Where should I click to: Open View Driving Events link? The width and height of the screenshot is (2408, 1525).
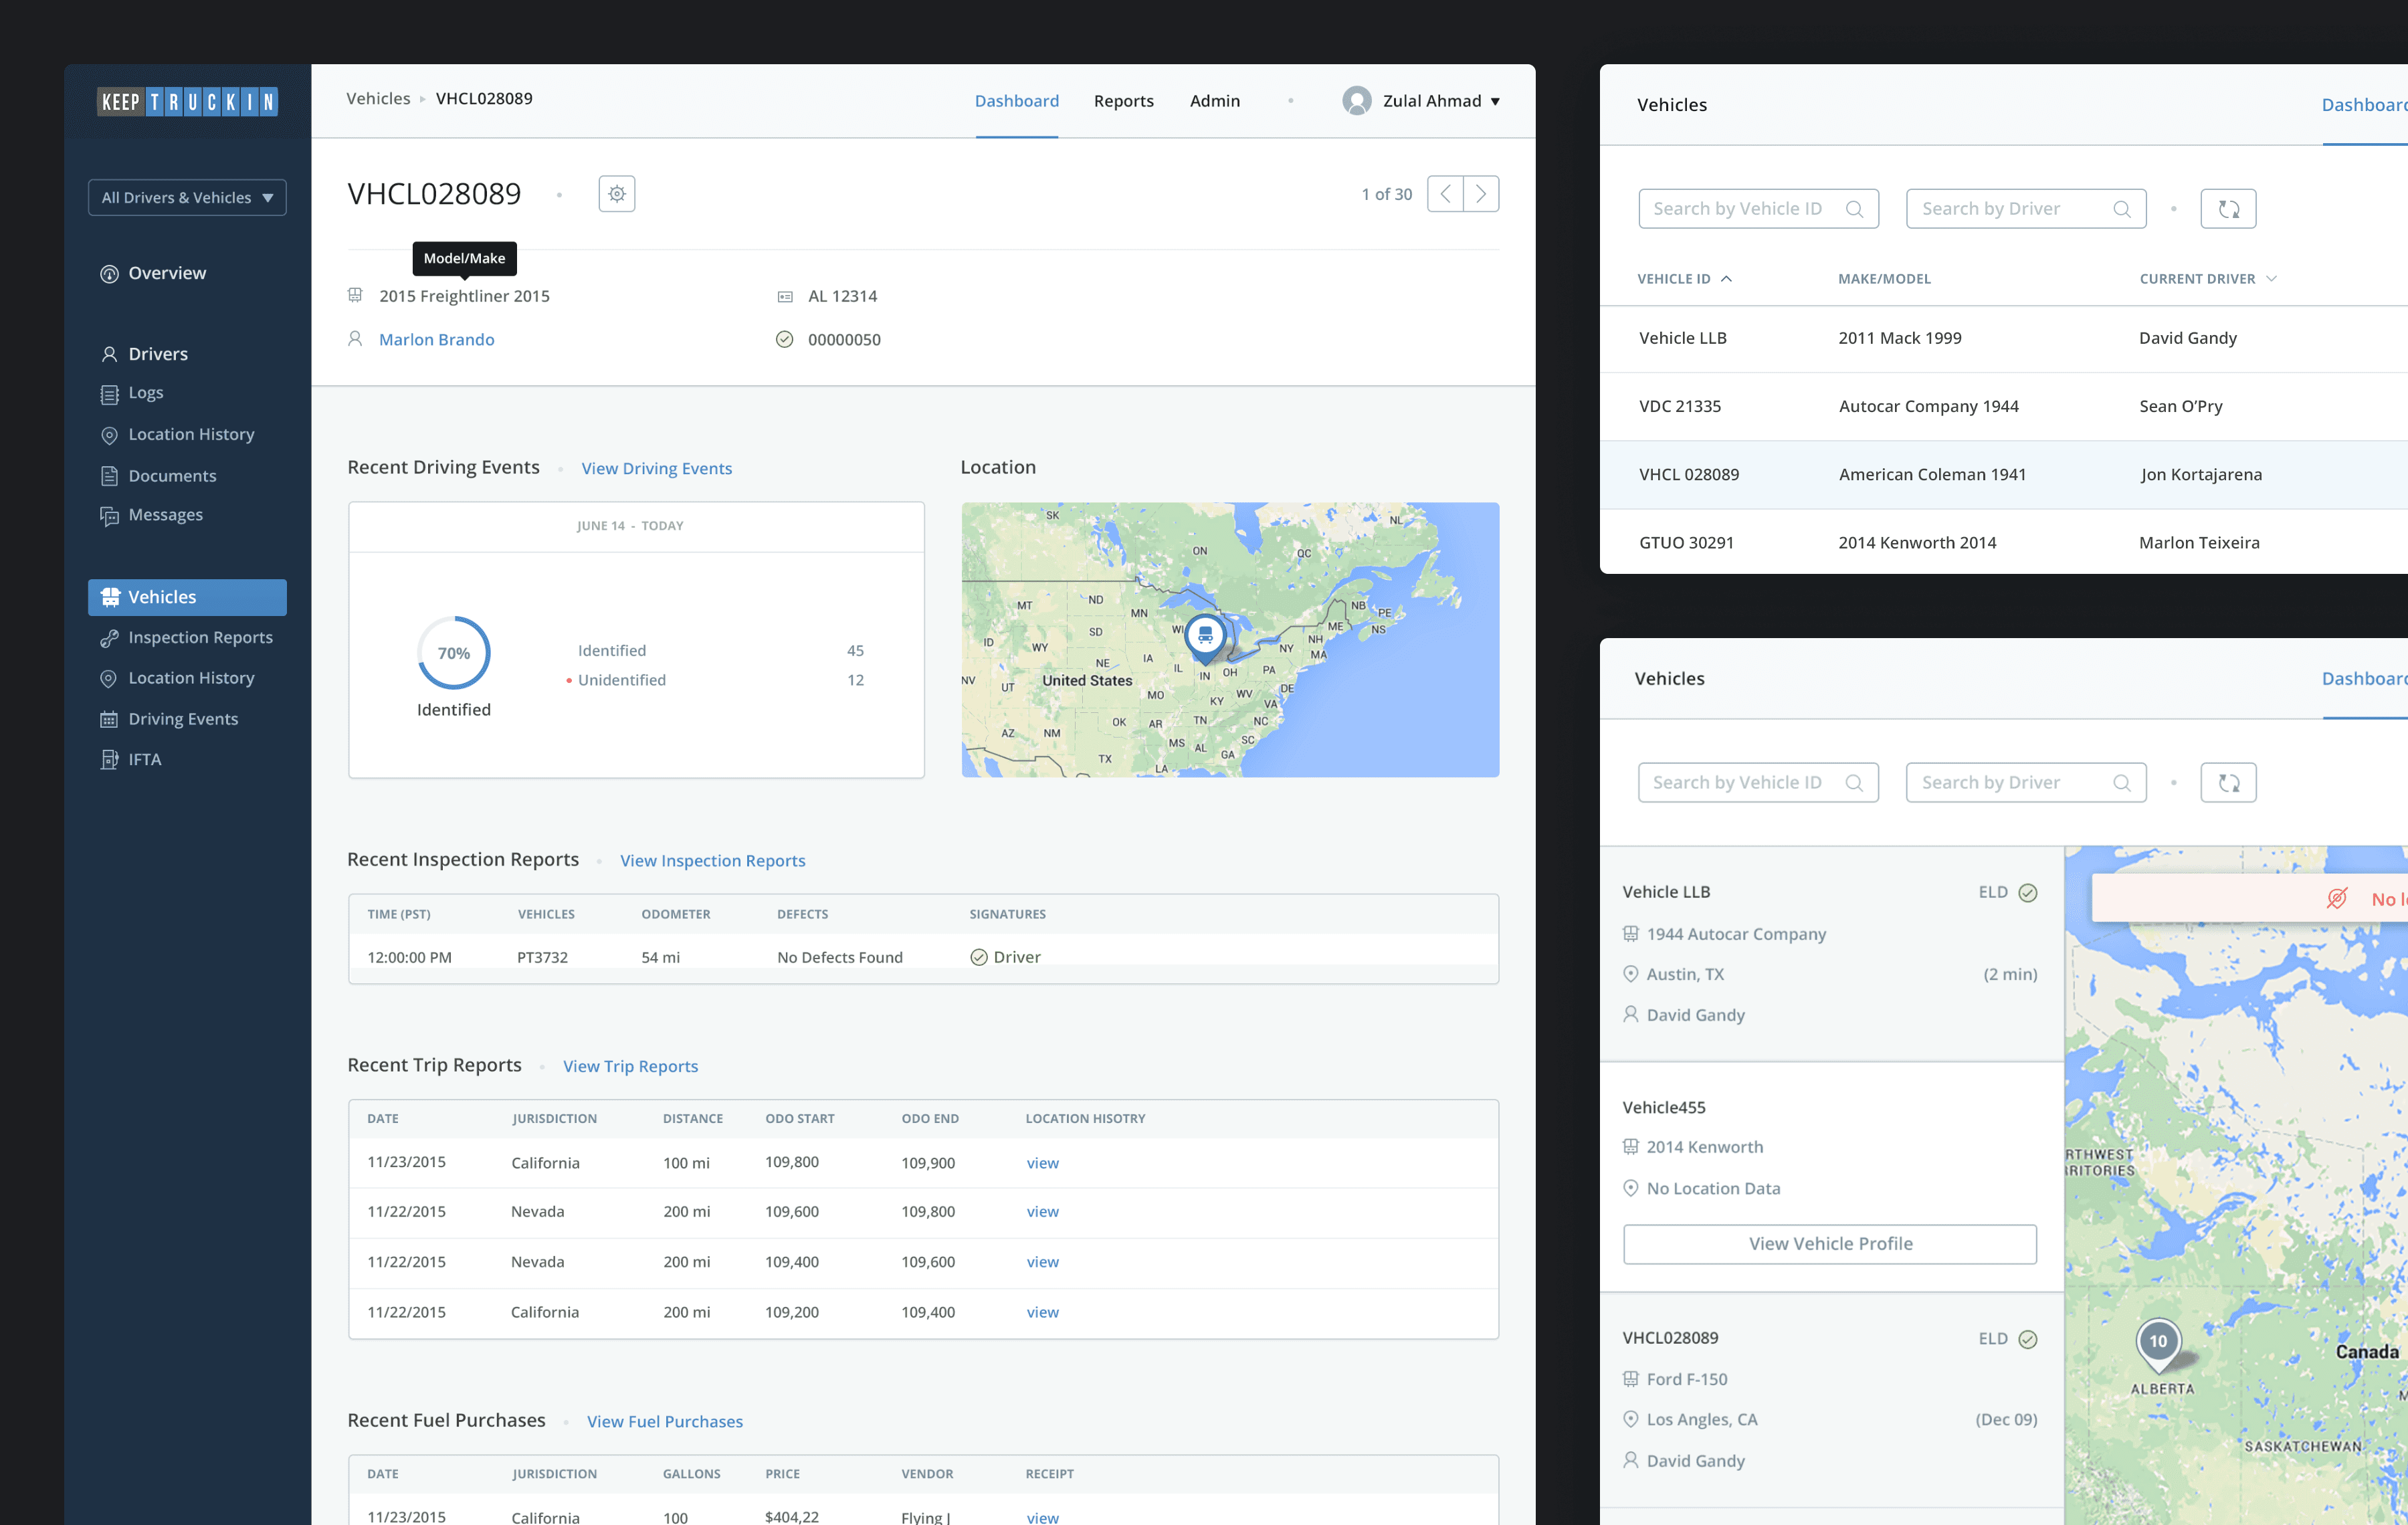656,469
